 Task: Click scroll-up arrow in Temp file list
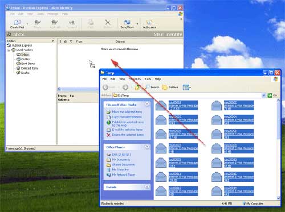(x=278, y=100)
